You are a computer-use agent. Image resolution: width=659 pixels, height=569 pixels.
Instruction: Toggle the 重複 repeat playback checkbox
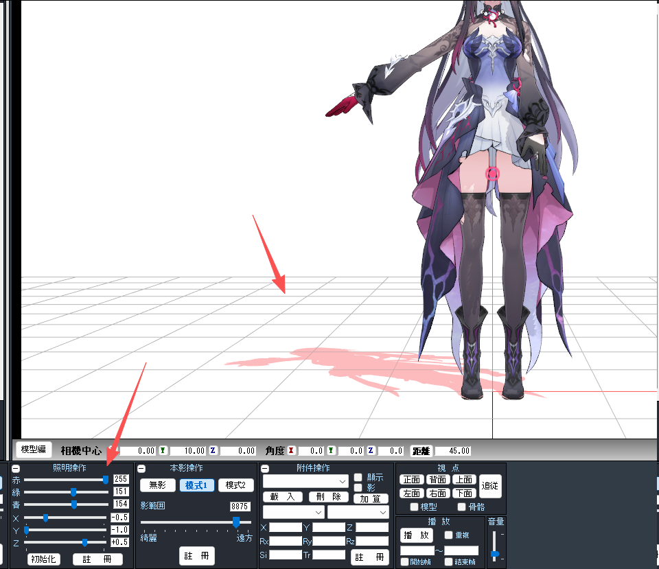[x=448, y=535]
